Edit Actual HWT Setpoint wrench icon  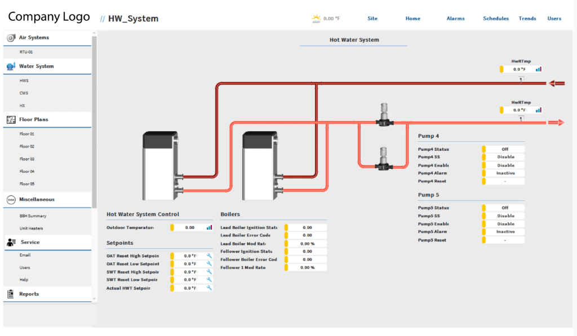pos(209,288)
